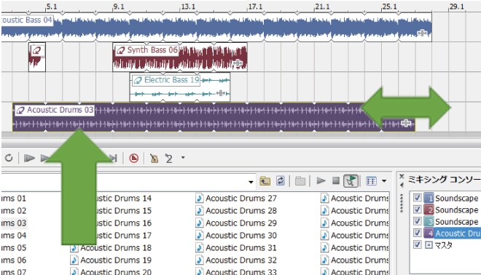Uncheck track 1 Soundscape checkbox
Viewport: 481px width, 275px height.
pyautogui.click(x=417, y=198)
